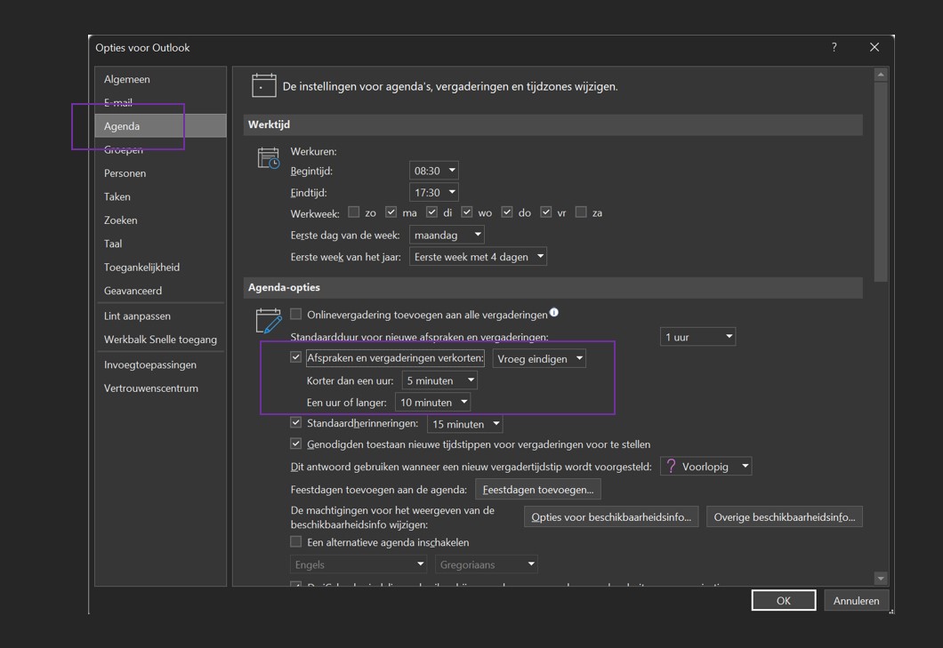This screenshot has width=943, height=648.
Task: Click the Werkuren clock-calendar icon
Action: 269,157
